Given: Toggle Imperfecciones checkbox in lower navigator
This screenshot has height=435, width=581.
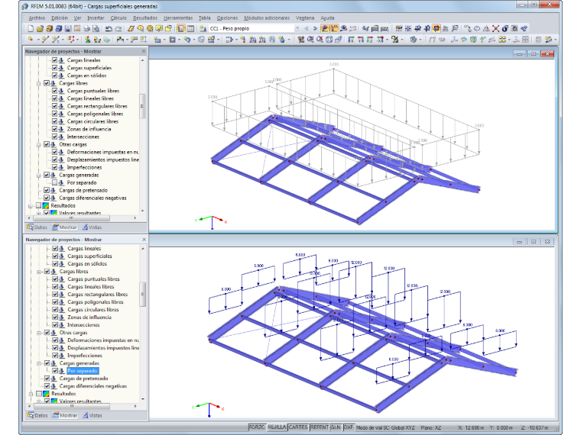Looking at the screenshot, I should [55, 356].
